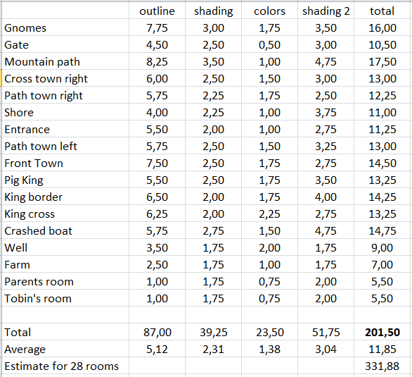Select Crashed boat shading value 2,75
412x377 pixels.
213,231
